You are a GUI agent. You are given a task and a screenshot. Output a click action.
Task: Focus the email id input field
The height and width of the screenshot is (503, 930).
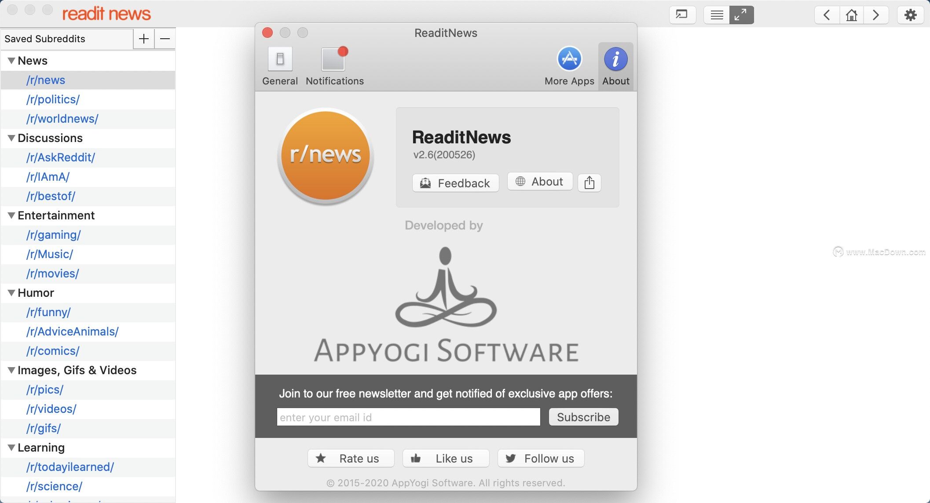408,417
